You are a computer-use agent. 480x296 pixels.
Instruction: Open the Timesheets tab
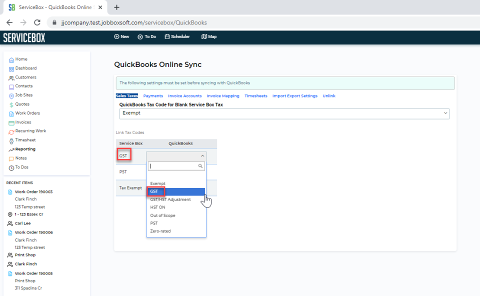point(256,96)
